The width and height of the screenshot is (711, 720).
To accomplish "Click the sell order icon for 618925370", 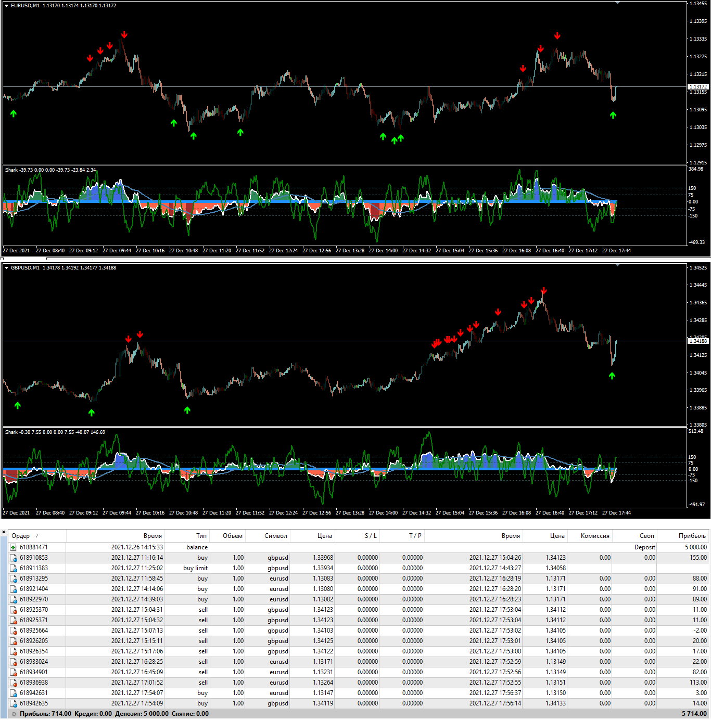I will coord(13,610).
